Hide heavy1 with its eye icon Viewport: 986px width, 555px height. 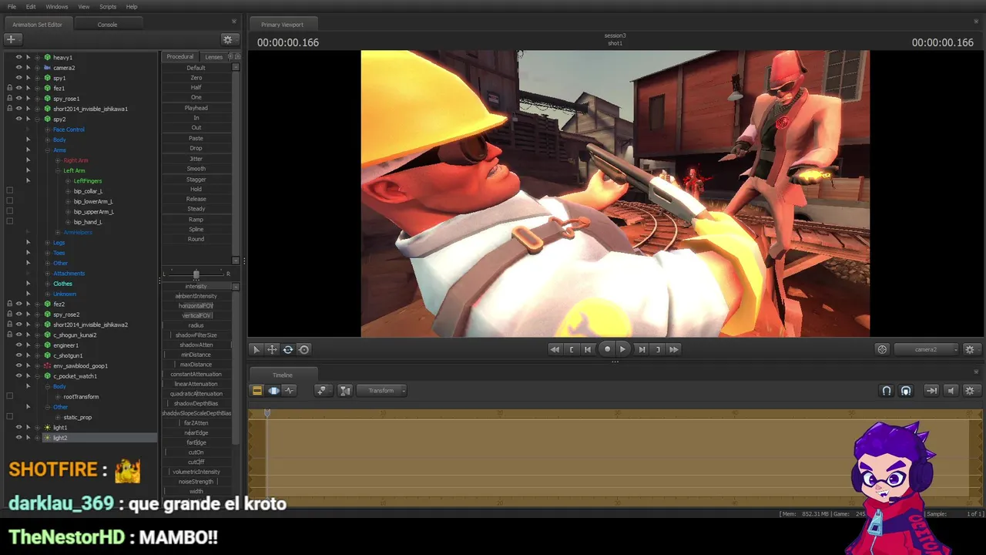(x=19, y=57)
